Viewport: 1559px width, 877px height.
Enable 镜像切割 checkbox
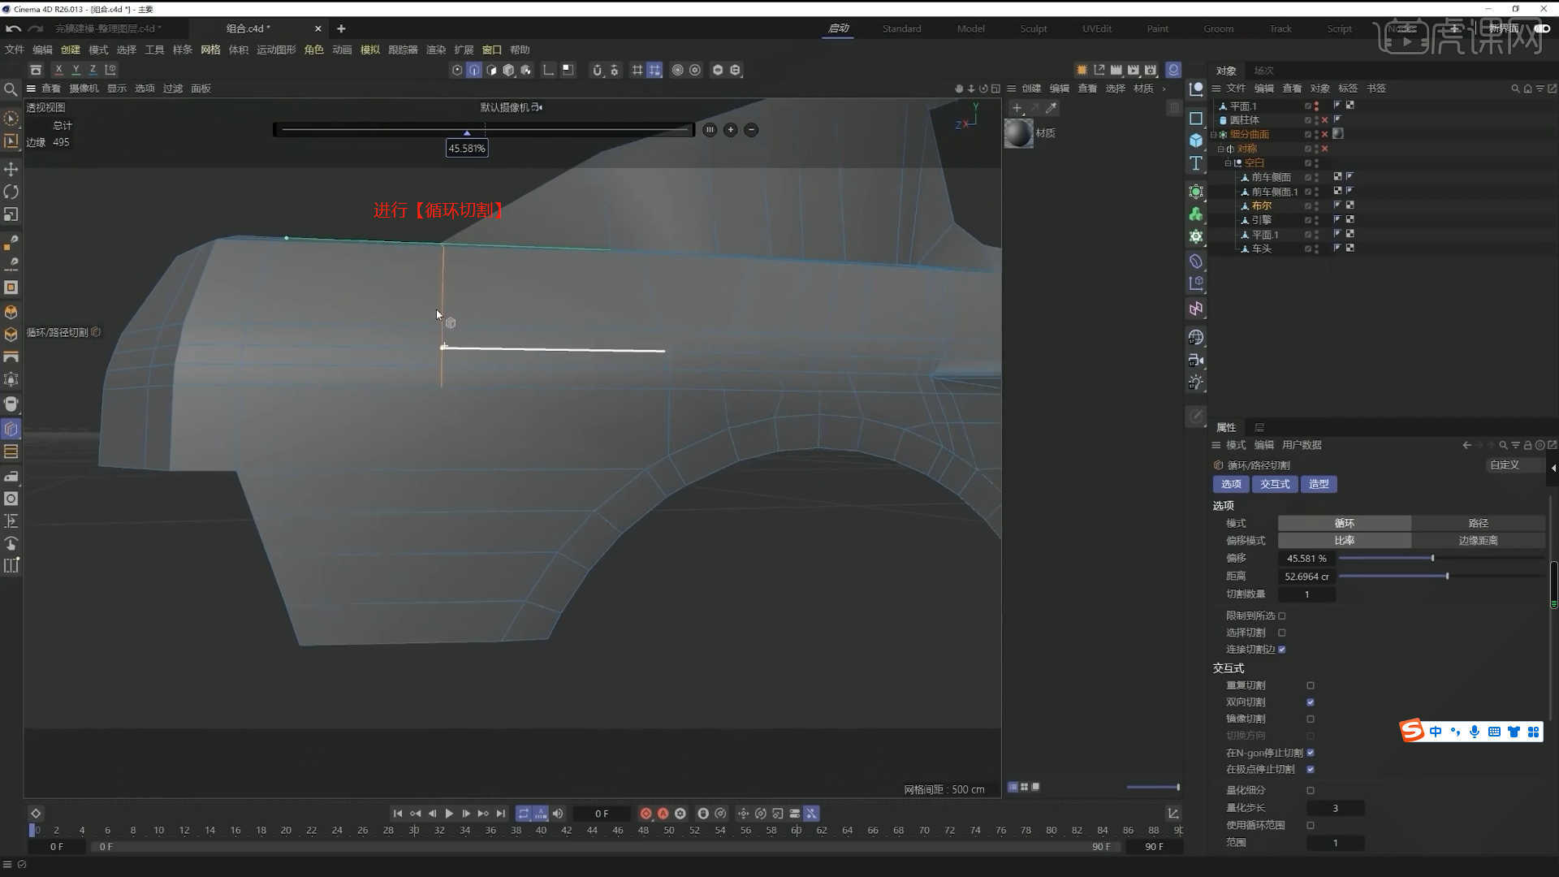coord(1311,719)
